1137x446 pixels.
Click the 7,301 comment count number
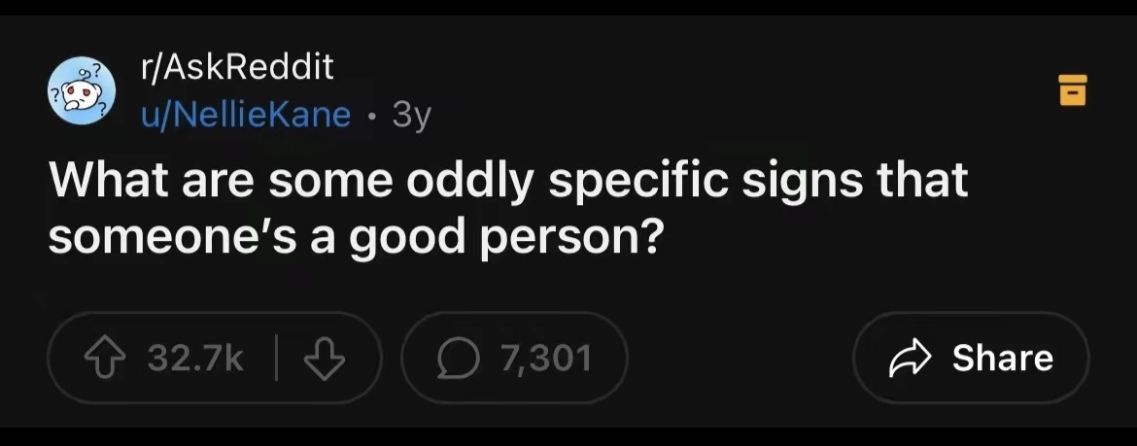coord(546,359)
